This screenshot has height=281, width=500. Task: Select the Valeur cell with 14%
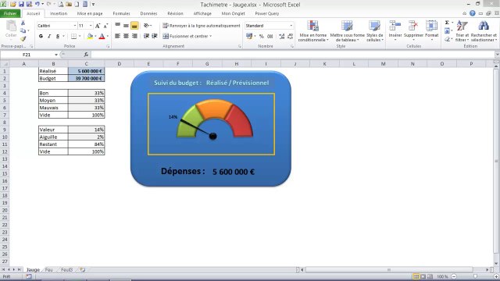pyautogui.click(x=87, y=130)
